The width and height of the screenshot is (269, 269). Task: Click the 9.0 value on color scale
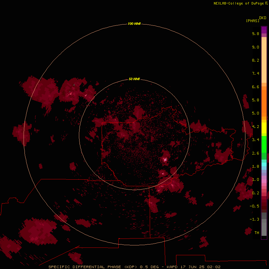[x=256, y=47]
